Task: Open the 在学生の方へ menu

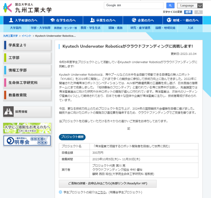Action: coord(63,20)
